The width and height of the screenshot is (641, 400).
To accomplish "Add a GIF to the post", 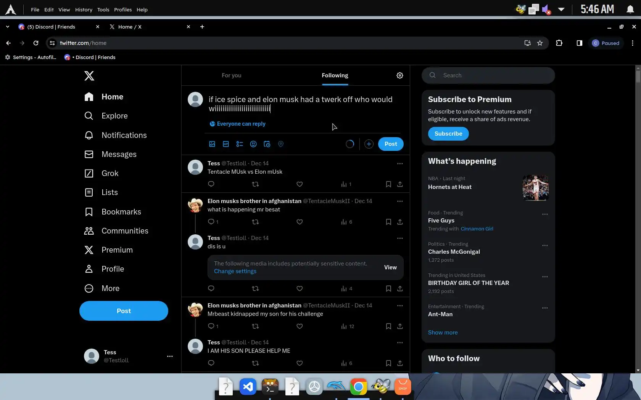I will [x=226, y=144].
